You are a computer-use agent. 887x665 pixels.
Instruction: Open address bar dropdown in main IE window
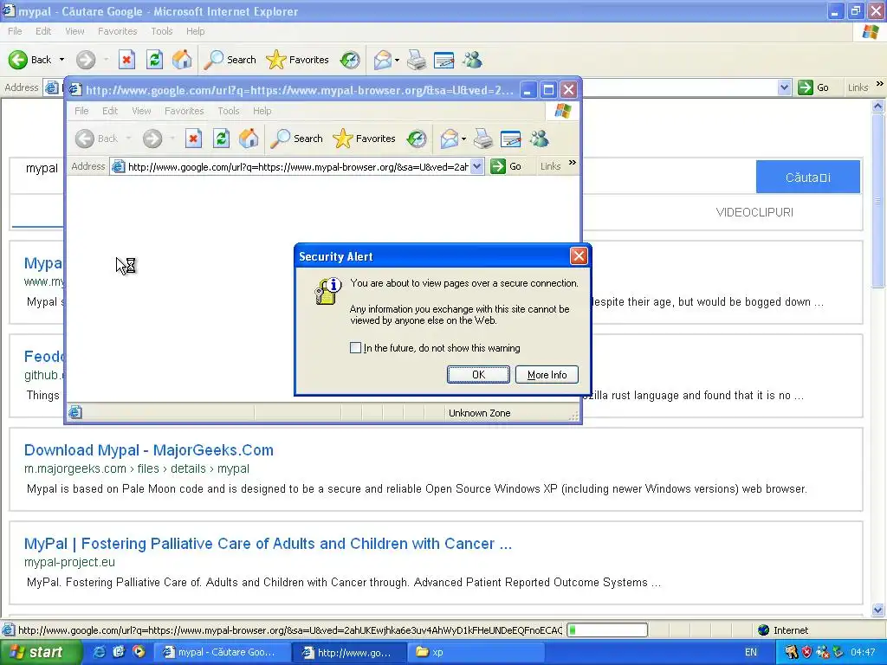[784, 87]
